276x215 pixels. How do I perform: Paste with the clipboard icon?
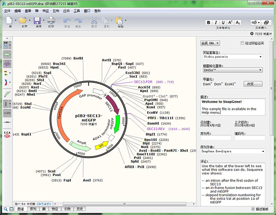coord(119,21)
